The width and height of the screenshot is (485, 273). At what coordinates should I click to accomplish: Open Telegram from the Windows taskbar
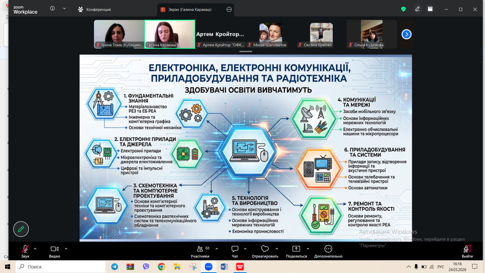click(x=114, y=267)
